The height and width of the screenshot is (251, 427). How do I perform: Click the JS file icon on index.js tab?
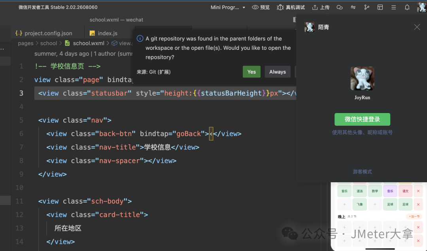click(92, 33)
